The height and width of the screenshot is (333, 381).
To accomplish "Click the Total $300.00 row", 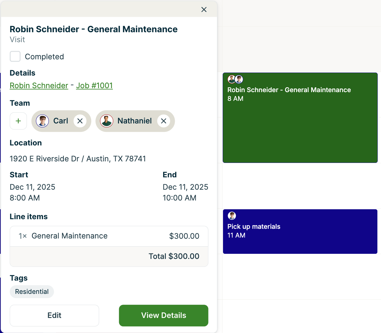I will click(174, 256).
